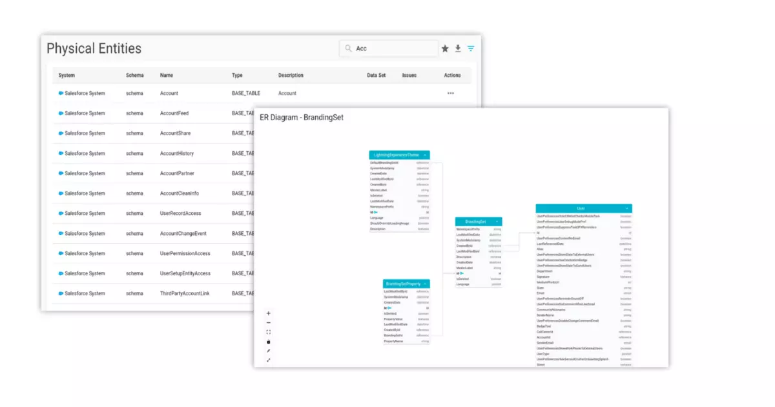Click the Salesforce cloud icon in ThirdPartyAccountLink row
This screenshot has height=407, width=775.
(61, 293)
